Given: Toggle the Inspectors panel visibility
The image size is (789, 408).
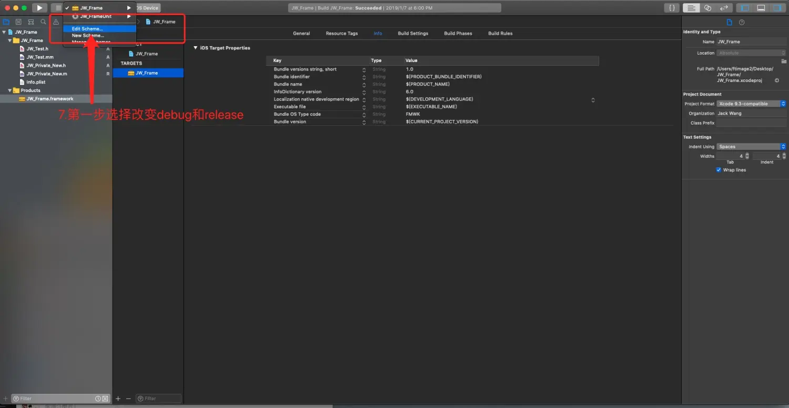Looking at the screenshot, I should tap(777, 8).
